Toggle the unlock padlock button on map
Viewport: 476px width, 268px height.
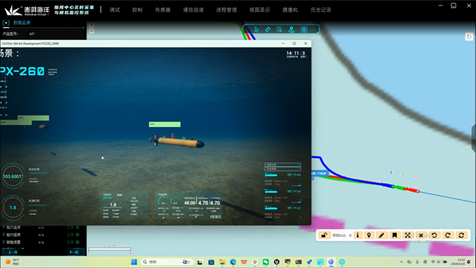pos(324,235)
